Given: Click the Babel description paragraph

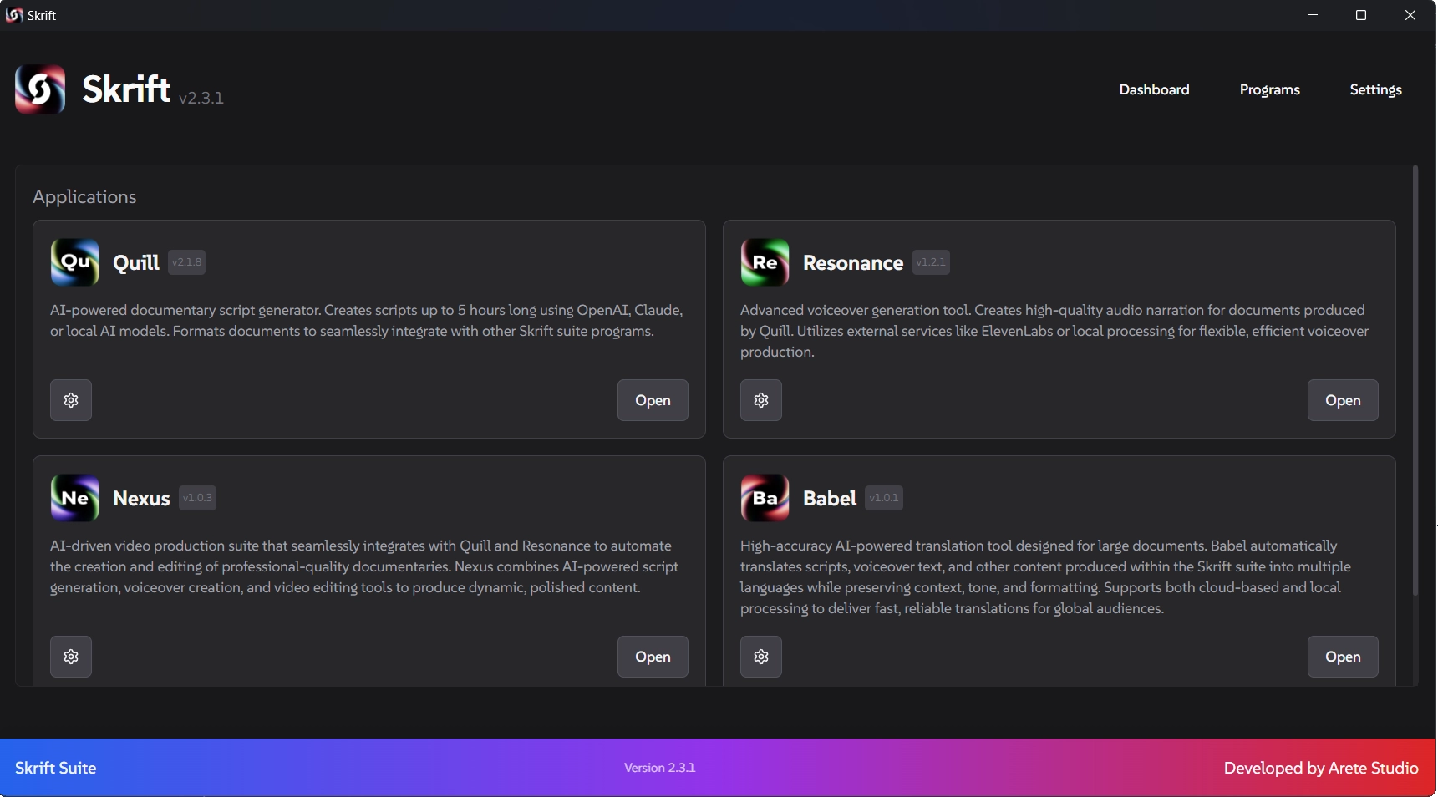Looking at the screenshot, I should point(1045,577).
